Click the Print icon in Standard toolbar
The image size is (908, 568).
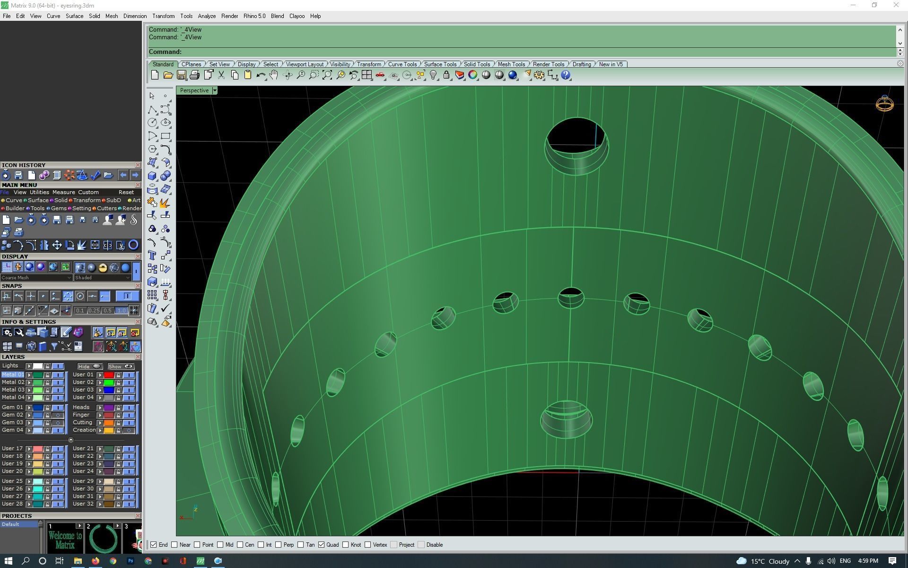[x=194, y=75]
